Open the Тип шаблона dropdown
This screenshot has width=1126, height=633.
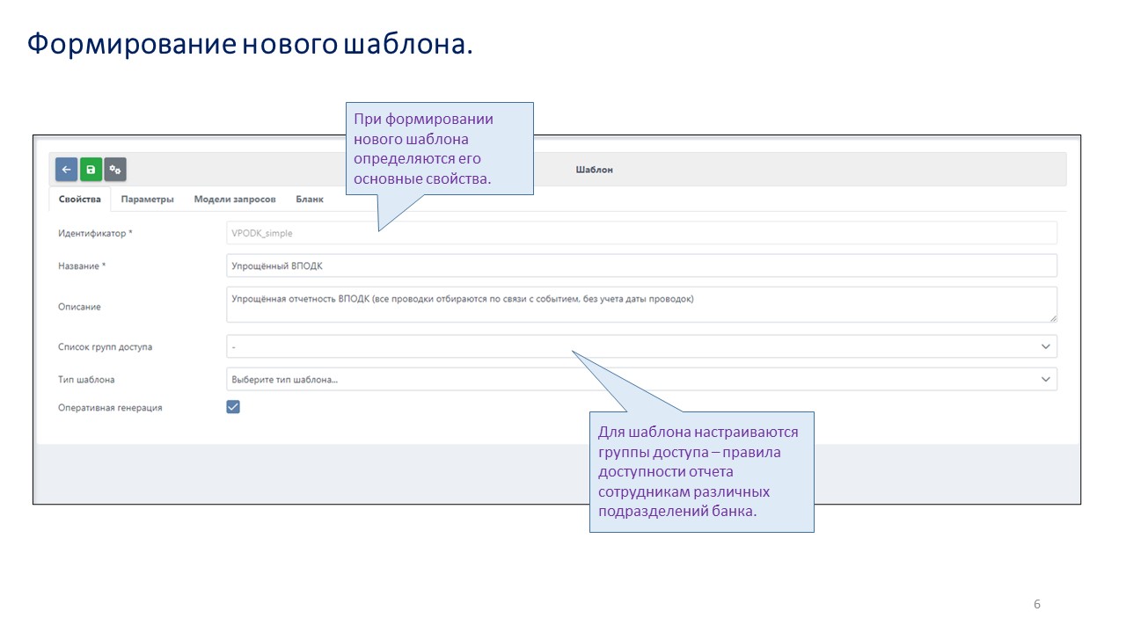coord(641,380)
